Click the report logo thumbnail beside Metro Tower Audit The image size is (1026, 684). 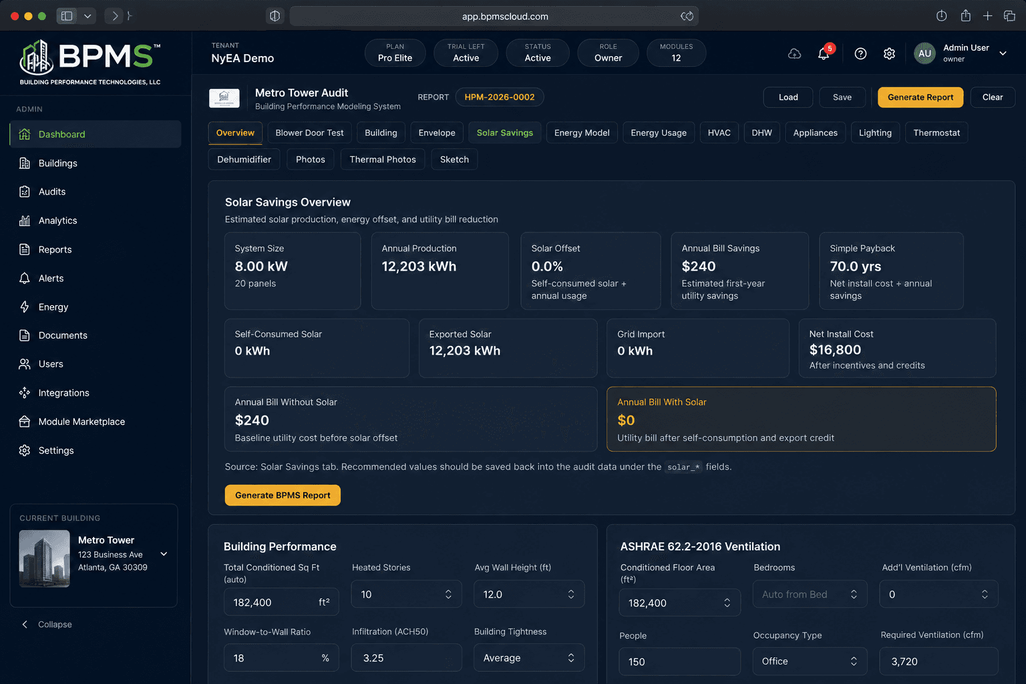(x=224, y=98)
